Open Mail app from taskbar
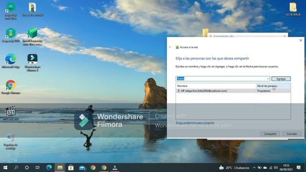 82,168
